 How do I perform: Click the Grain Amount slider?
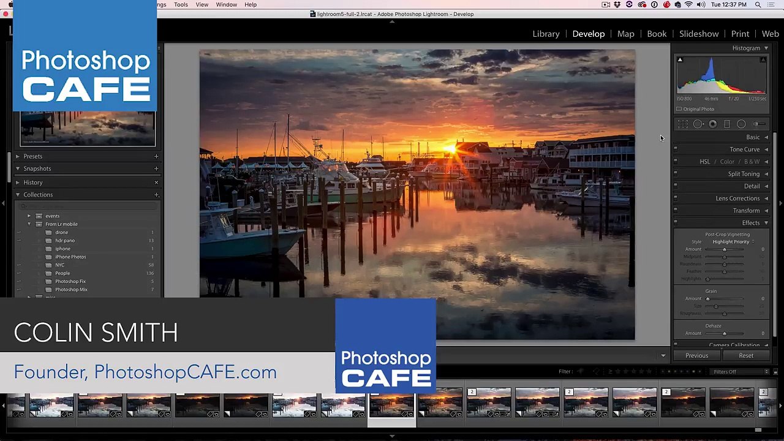click(x=725, y=299)
